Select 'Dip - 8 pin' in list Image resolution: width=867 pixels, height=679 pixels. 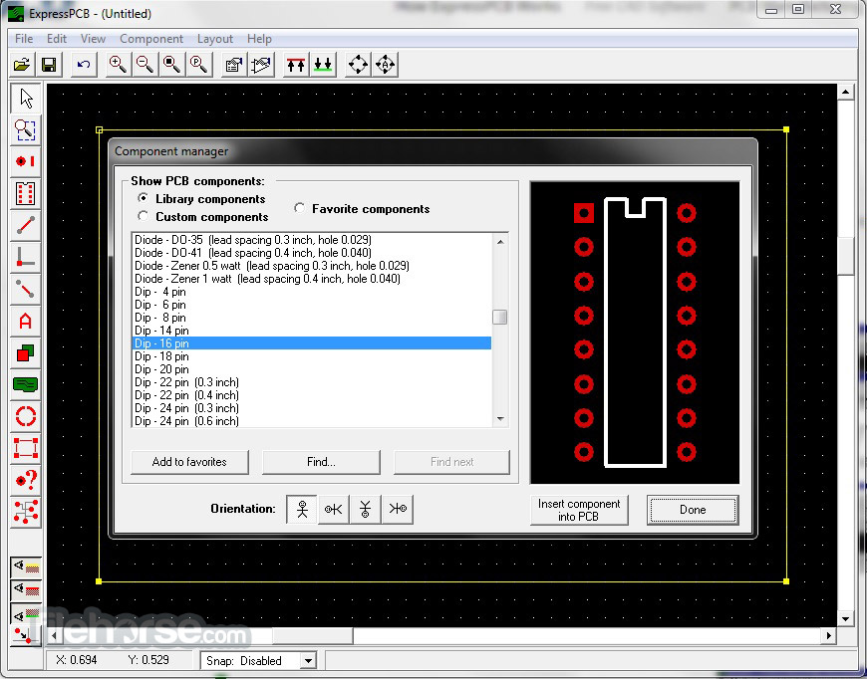click(x=311, y=318)
